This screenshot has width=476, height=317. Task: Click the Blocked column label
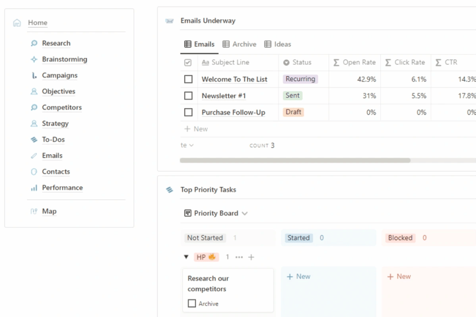click(400, 238)
